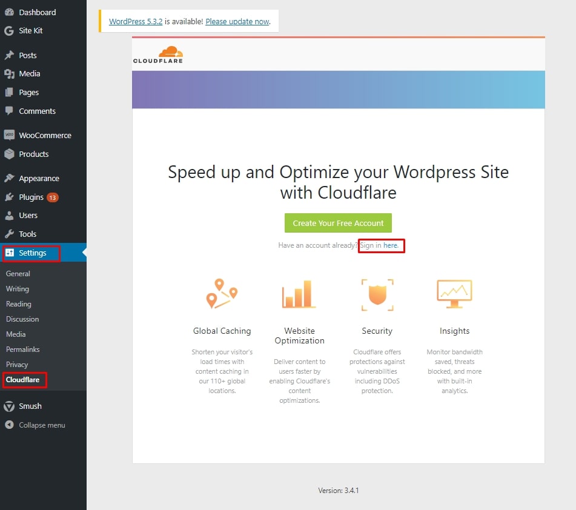Click the Website Optimization heading
The width and height of the screenshot is (576, 510).
299,336
